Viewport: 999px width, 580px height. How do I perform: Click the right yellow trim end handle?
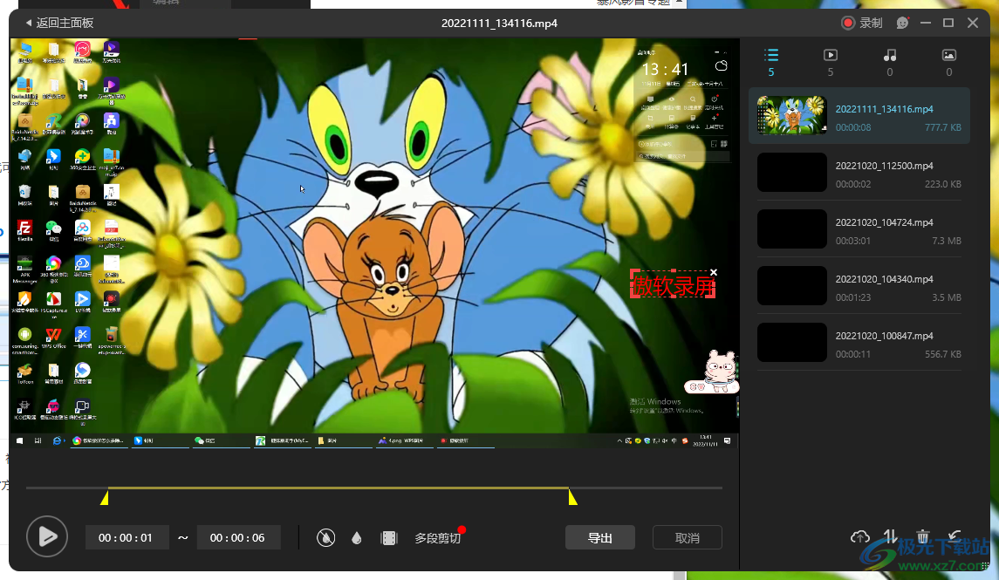572,496
